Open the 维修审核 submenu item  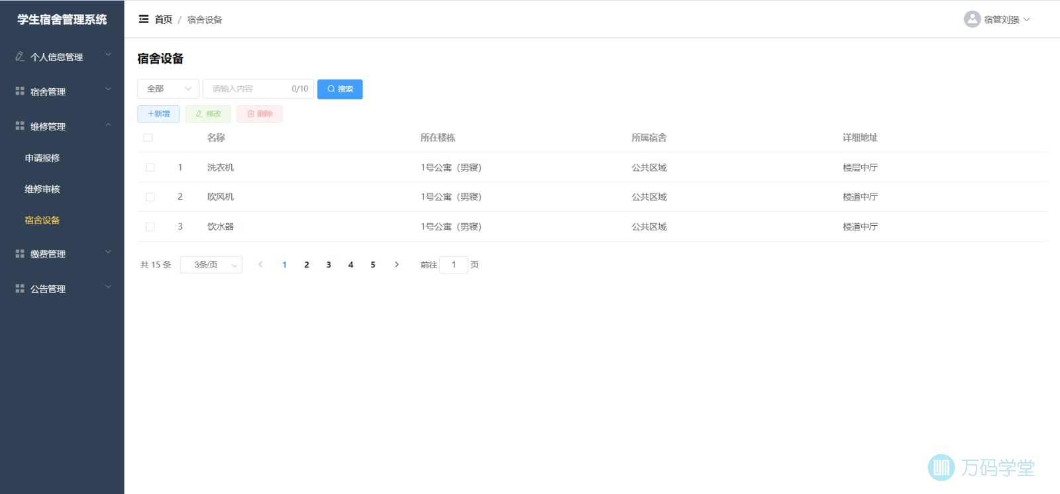tap(42, 189)
